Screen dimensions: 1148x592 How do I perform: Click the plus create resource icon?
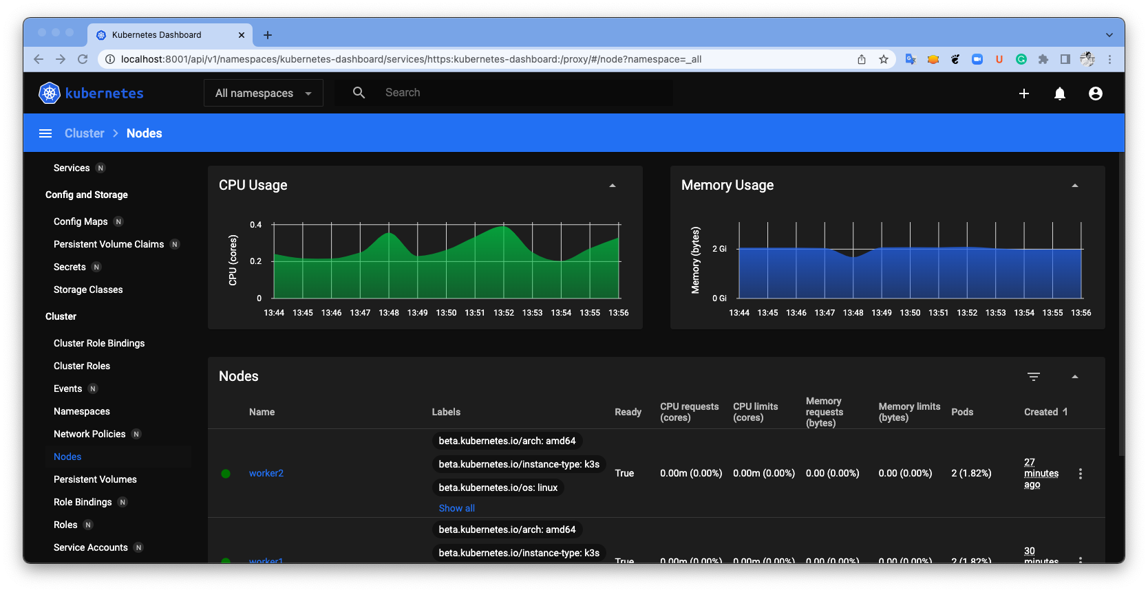(x=1024, y=94)
